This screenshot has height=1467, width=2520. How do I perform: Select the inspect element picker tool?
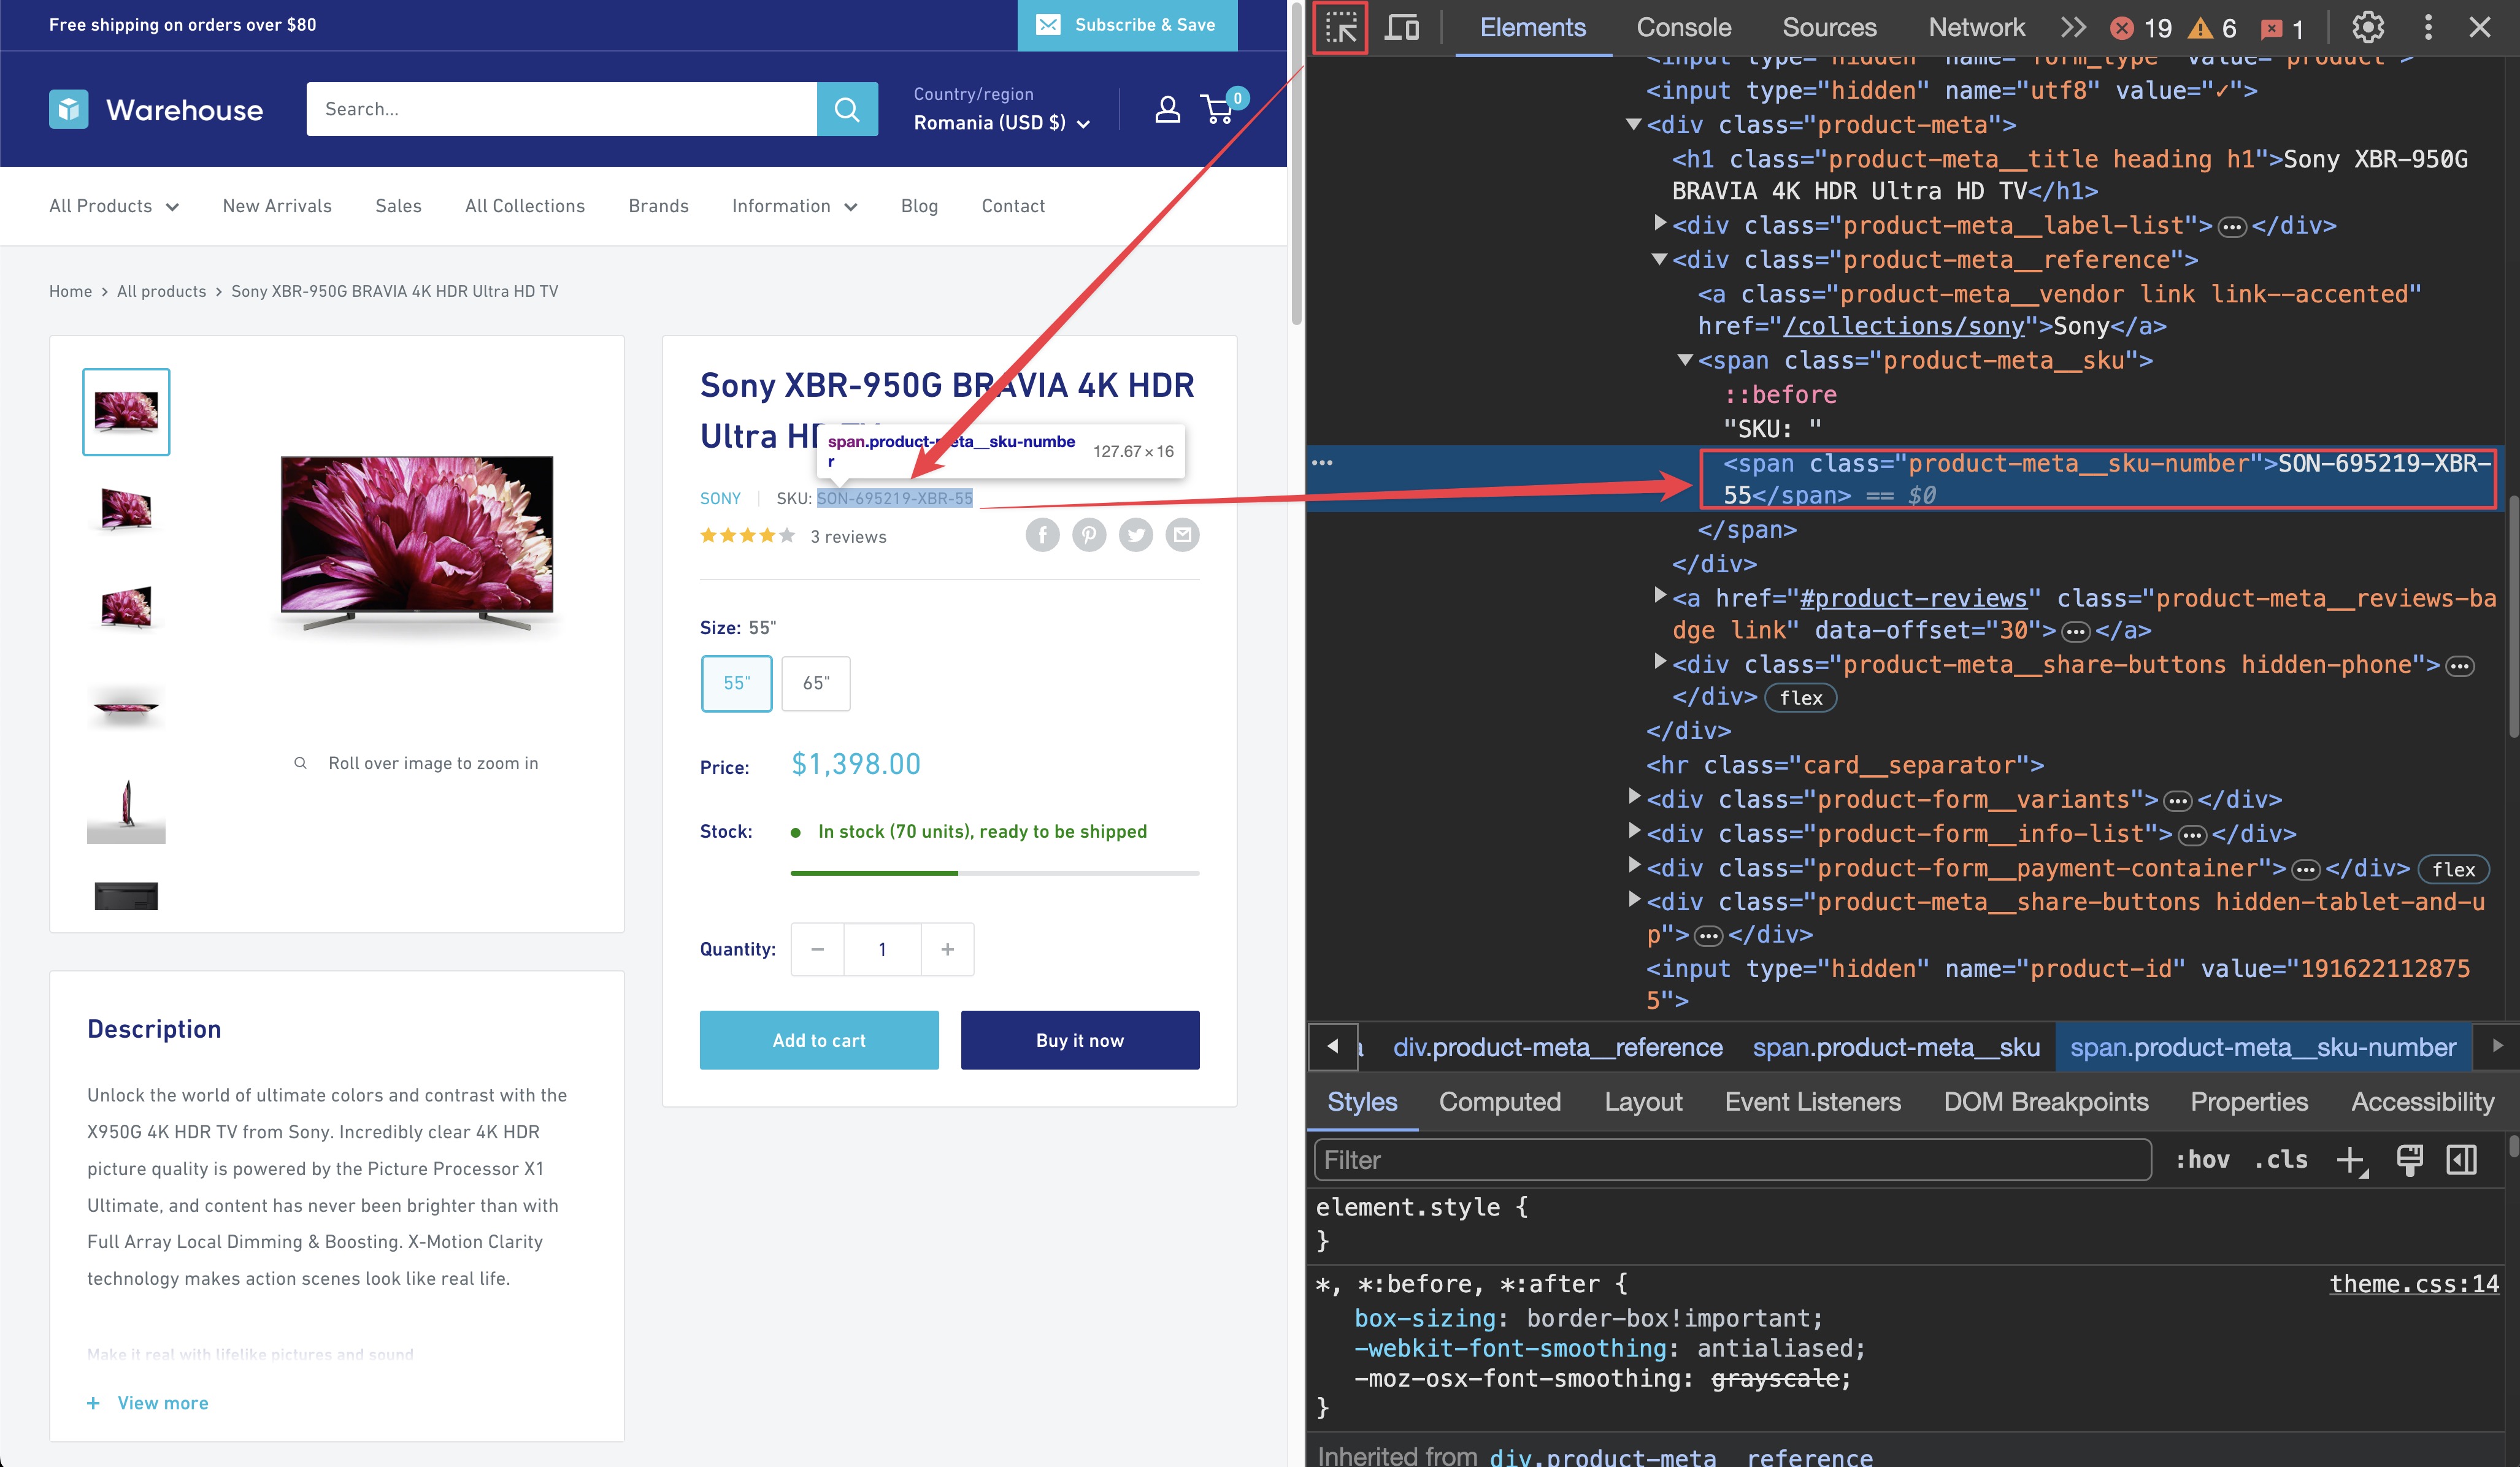tap(1340, 27)
